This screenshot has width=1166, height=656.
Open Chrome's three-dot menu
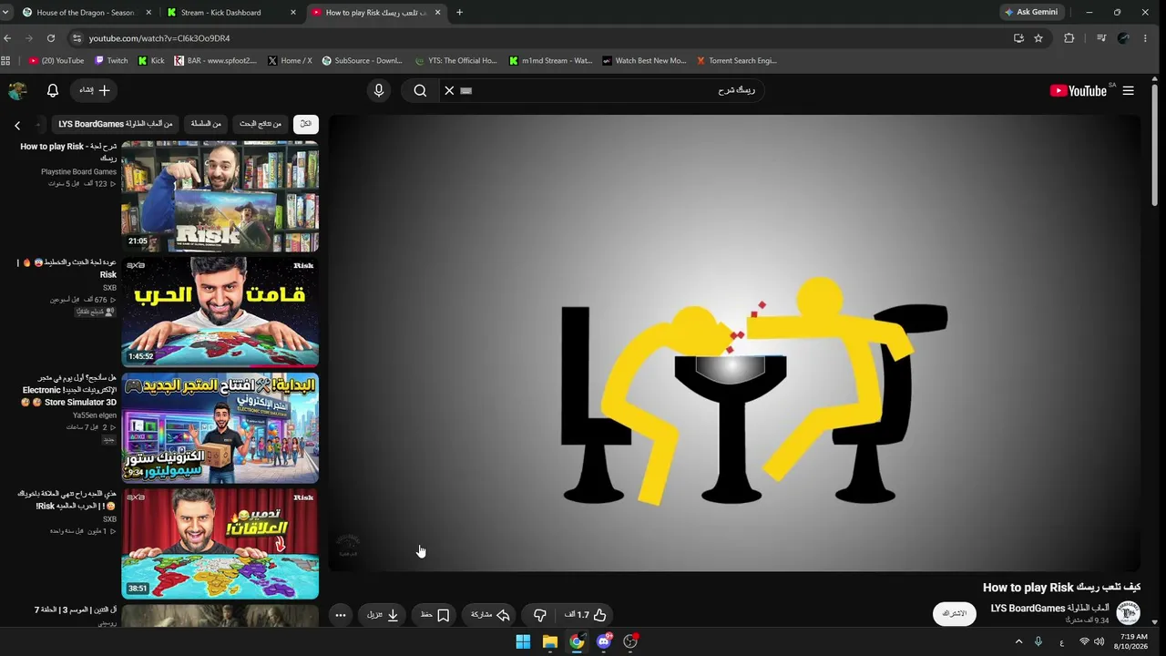pos(1146,38)
